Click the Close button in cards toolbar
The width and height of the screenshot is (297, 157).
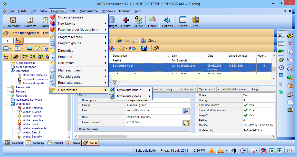point(149,41)
